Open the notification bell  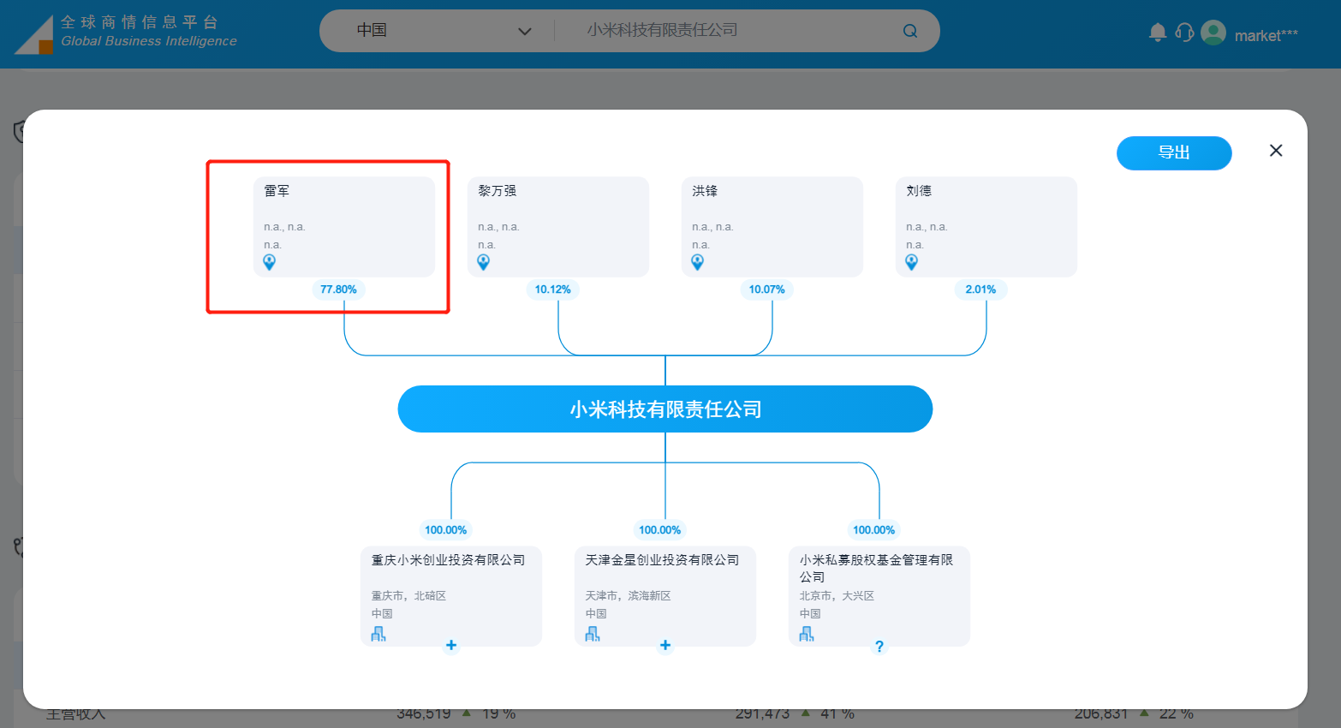click(1158, 33)
